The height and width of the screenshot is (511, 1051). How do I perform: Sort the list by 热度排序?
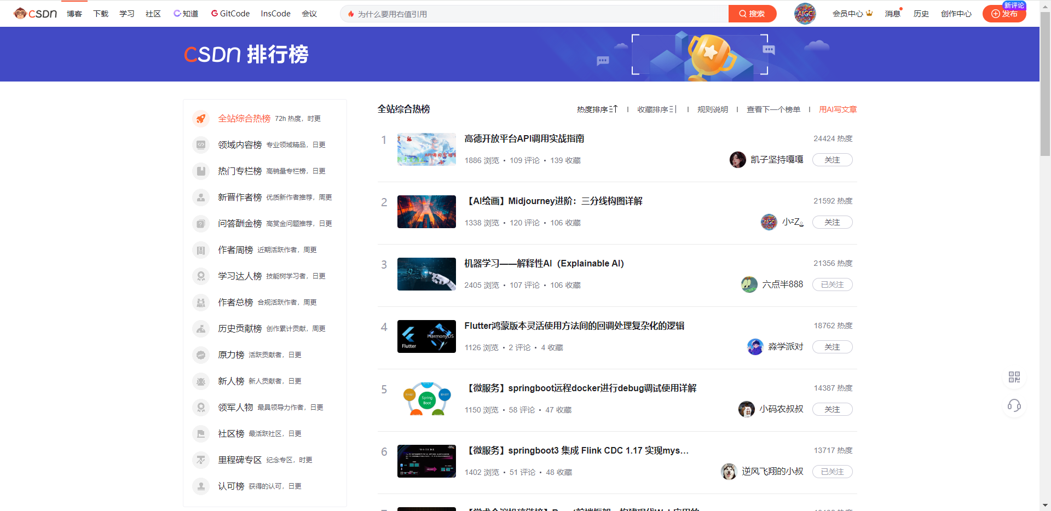coord(597,109)
